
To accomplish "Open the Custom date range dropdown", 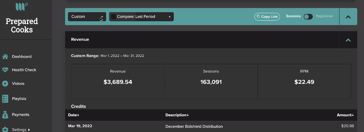I will [87, 17].
